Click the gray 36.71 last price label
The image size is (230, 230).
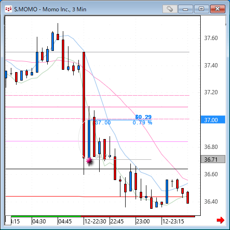click(x=213, y=159)
